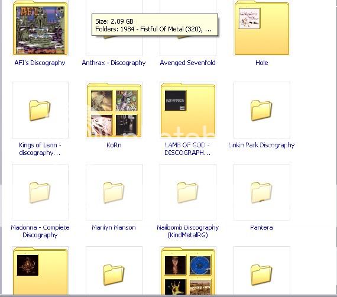
Task: Click the KoRn folder with four album covers
Action: pyautogui.click(x=114, y=110)
